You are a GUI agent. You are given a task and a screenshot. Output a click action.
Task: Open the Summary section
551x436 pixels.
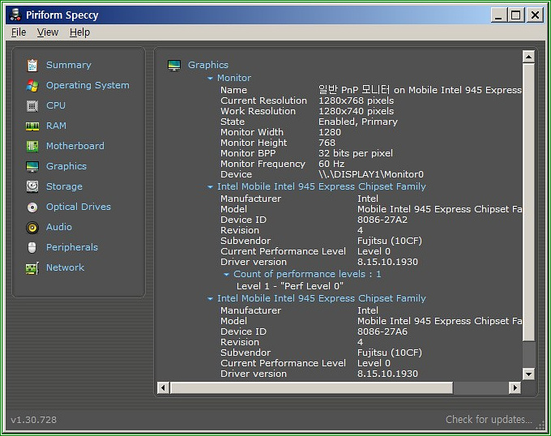[69, 65]
